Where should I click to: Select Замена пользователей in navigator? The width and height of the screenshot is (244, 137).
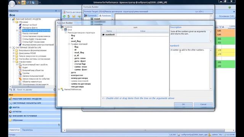pyautogui.click(x=33, y=76)
